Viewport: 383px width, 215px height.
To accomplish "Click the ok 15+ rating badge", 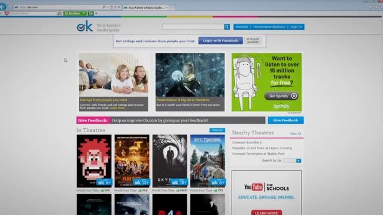I will pos(180,182).
